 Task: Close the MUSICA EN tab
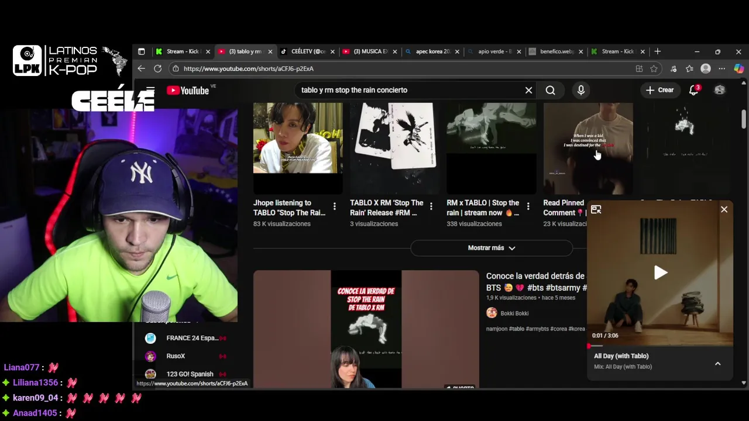pyautogui.click(x=395, y=51)
